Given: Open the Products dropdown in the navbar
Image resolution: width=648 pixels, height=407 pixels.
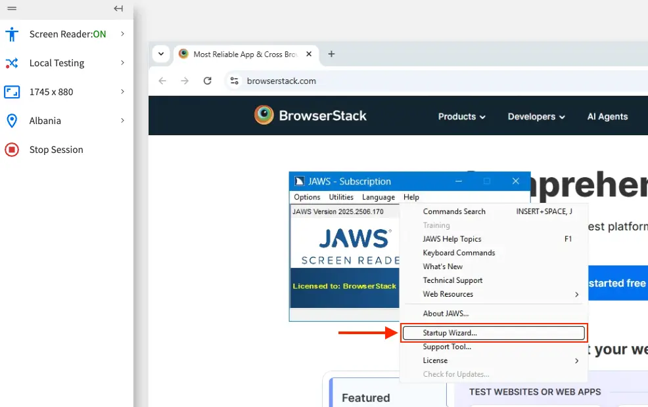Looking at the screenshot, I should click(461, 116).
